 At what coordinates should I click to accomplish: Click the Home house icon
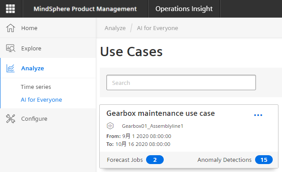[11, 28]
